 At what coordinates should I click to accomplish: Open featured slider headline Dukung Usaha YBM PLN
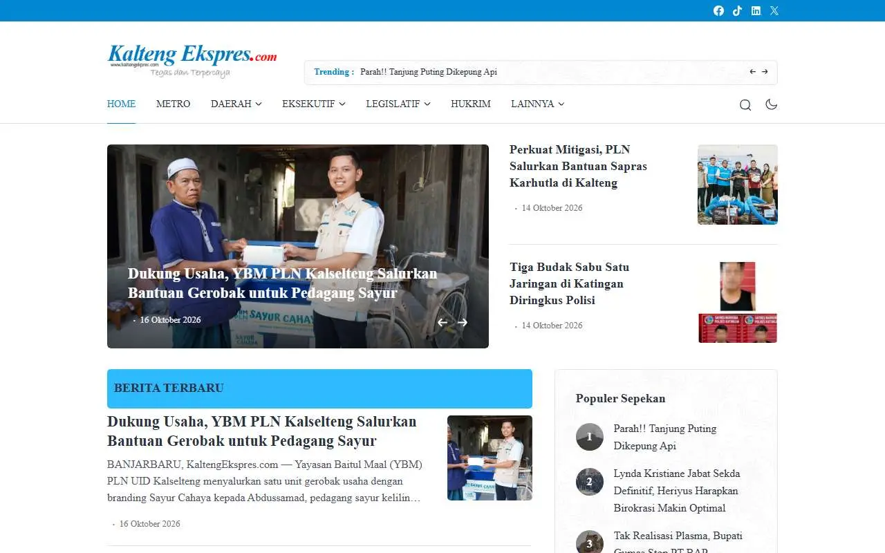(x=283, y=283)
